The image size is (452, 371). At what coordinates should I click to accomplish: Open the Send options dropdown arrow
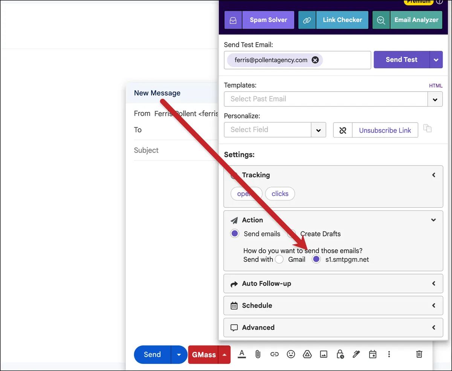point(179,354)
